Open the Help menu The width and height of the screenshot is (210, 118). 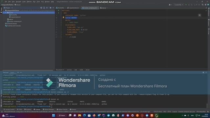pyautogui.click(x=52, y=2)
